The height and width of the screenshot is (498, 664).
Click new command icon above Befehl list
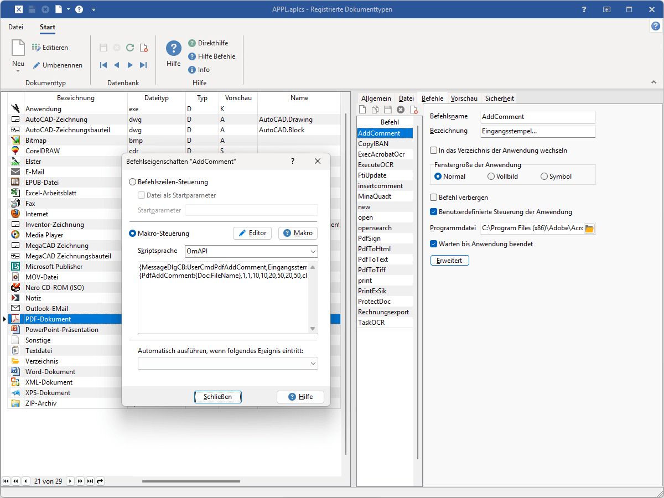tap(363, 110)
